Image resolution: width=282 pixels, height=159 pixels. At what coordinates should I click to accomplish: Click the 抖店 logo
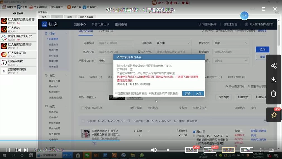click(49, 24)
